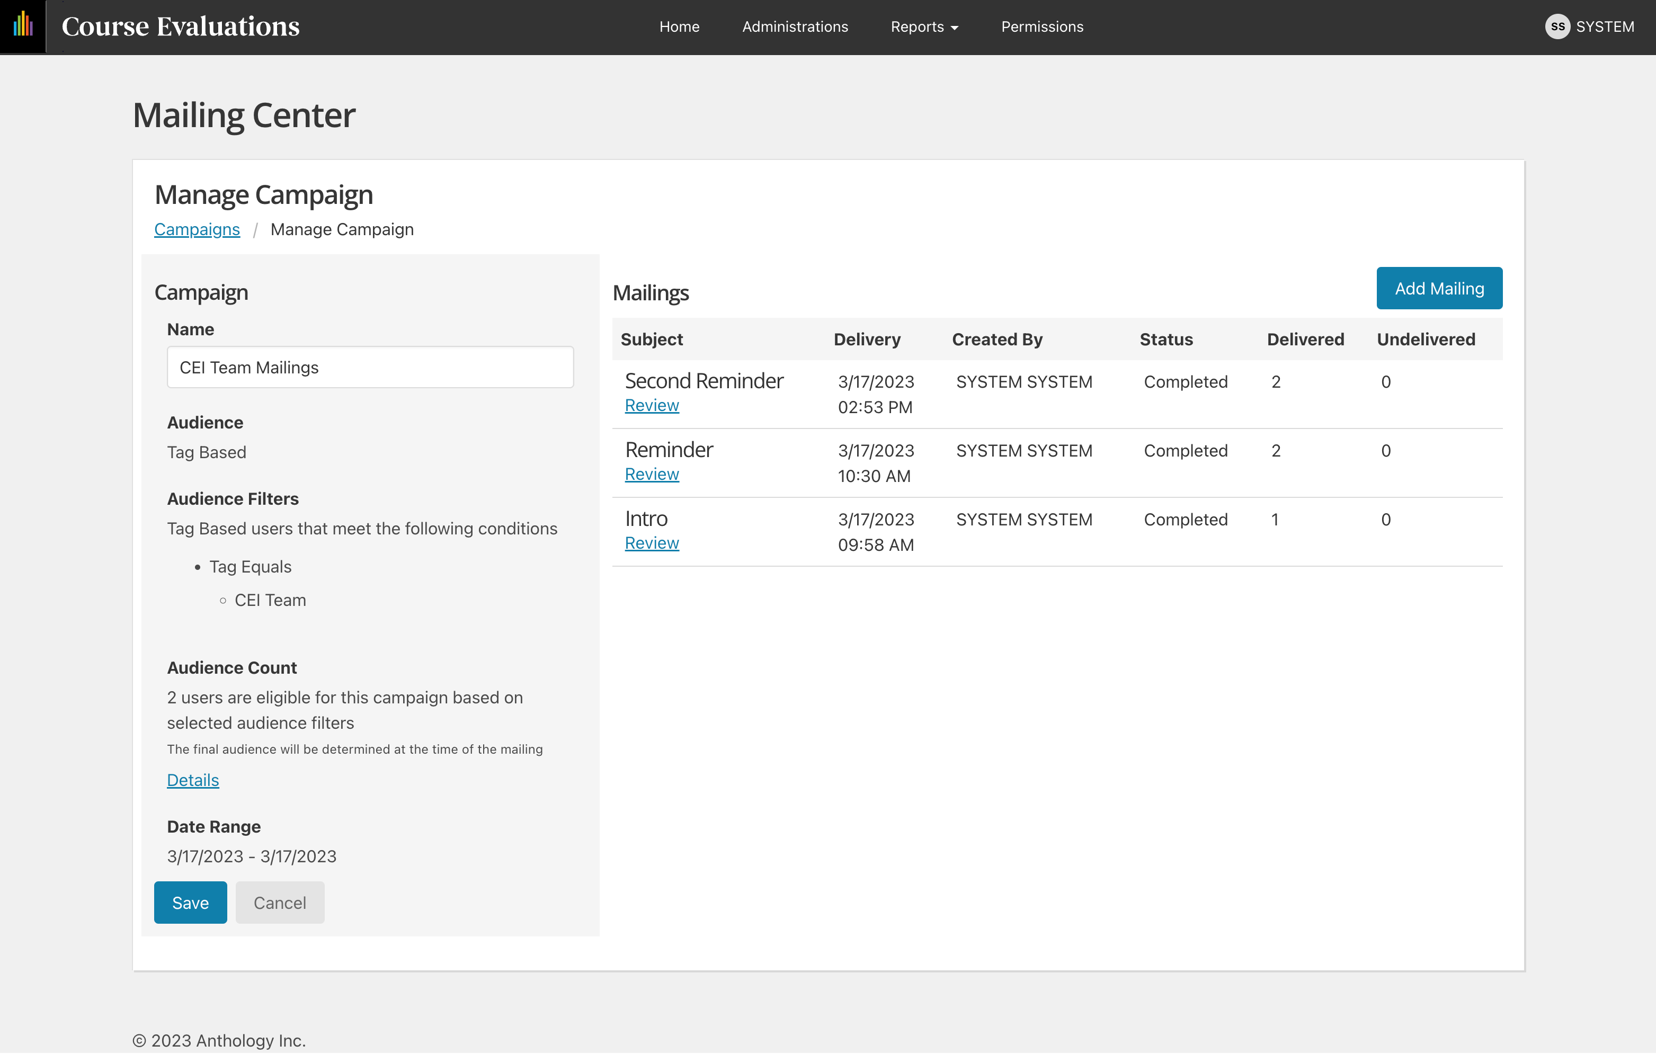Click the Second Reminder row Completed status

[x=1186, y=381]
